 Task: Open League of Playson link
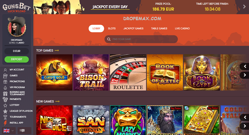(21, 111)
